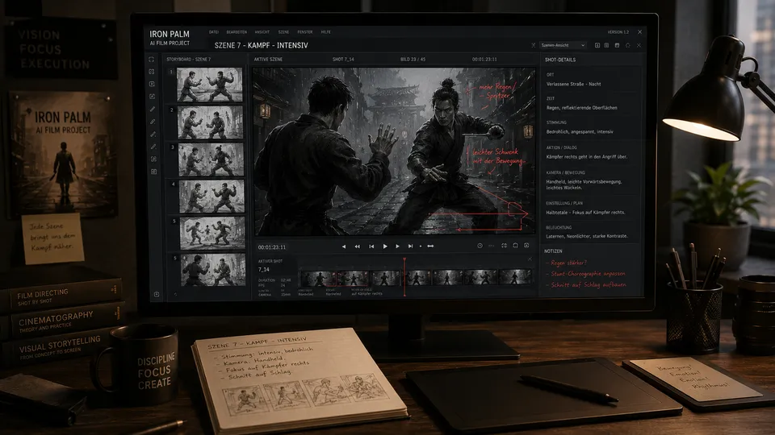Click the AKTIVE SZENE panel header
This screenshot has height=435, width=775.
coord(268,59)
